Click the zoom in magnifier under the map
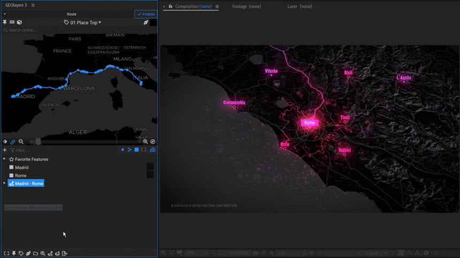 point(145,142)
